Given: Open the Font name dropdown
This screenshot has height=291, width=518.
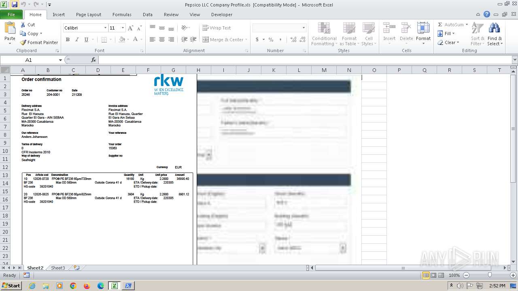Looking at the screenshot, I should tap(105, 28).
